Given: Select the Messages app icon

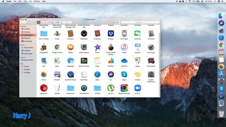Looking at the screenshot, I should pos(71,61).
